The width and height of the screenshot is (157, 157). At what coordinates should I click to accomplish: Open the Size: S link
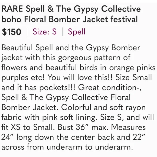pyautogui.click(x=45, y=32)
